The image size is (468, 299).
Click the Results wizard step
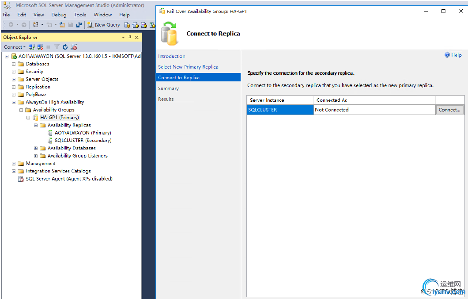166,99
